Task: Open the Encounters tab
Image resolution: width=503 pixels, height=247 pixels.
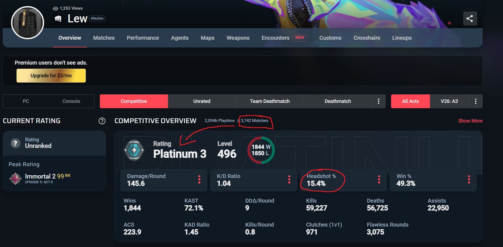Action: coord(284,38)
